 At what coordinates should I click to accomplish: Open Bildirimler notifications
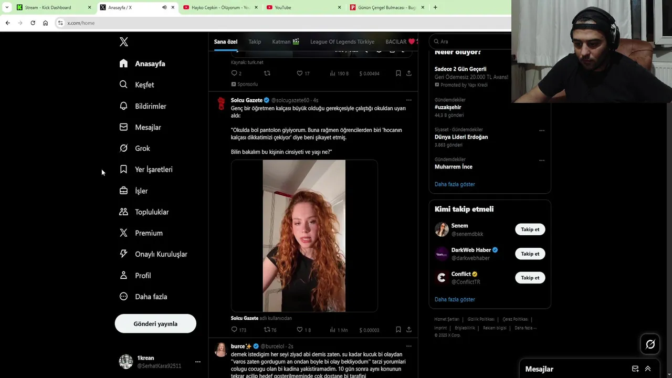[143, 106]
